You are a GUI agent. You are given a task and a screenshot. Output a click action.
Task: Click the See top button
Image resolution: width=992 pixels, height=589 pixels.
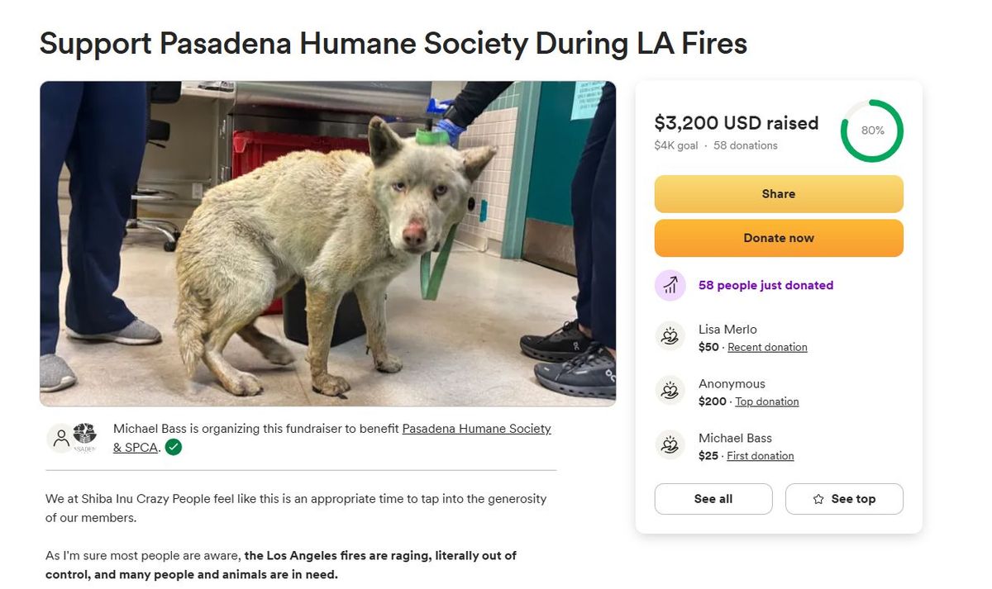click(844, 499)
